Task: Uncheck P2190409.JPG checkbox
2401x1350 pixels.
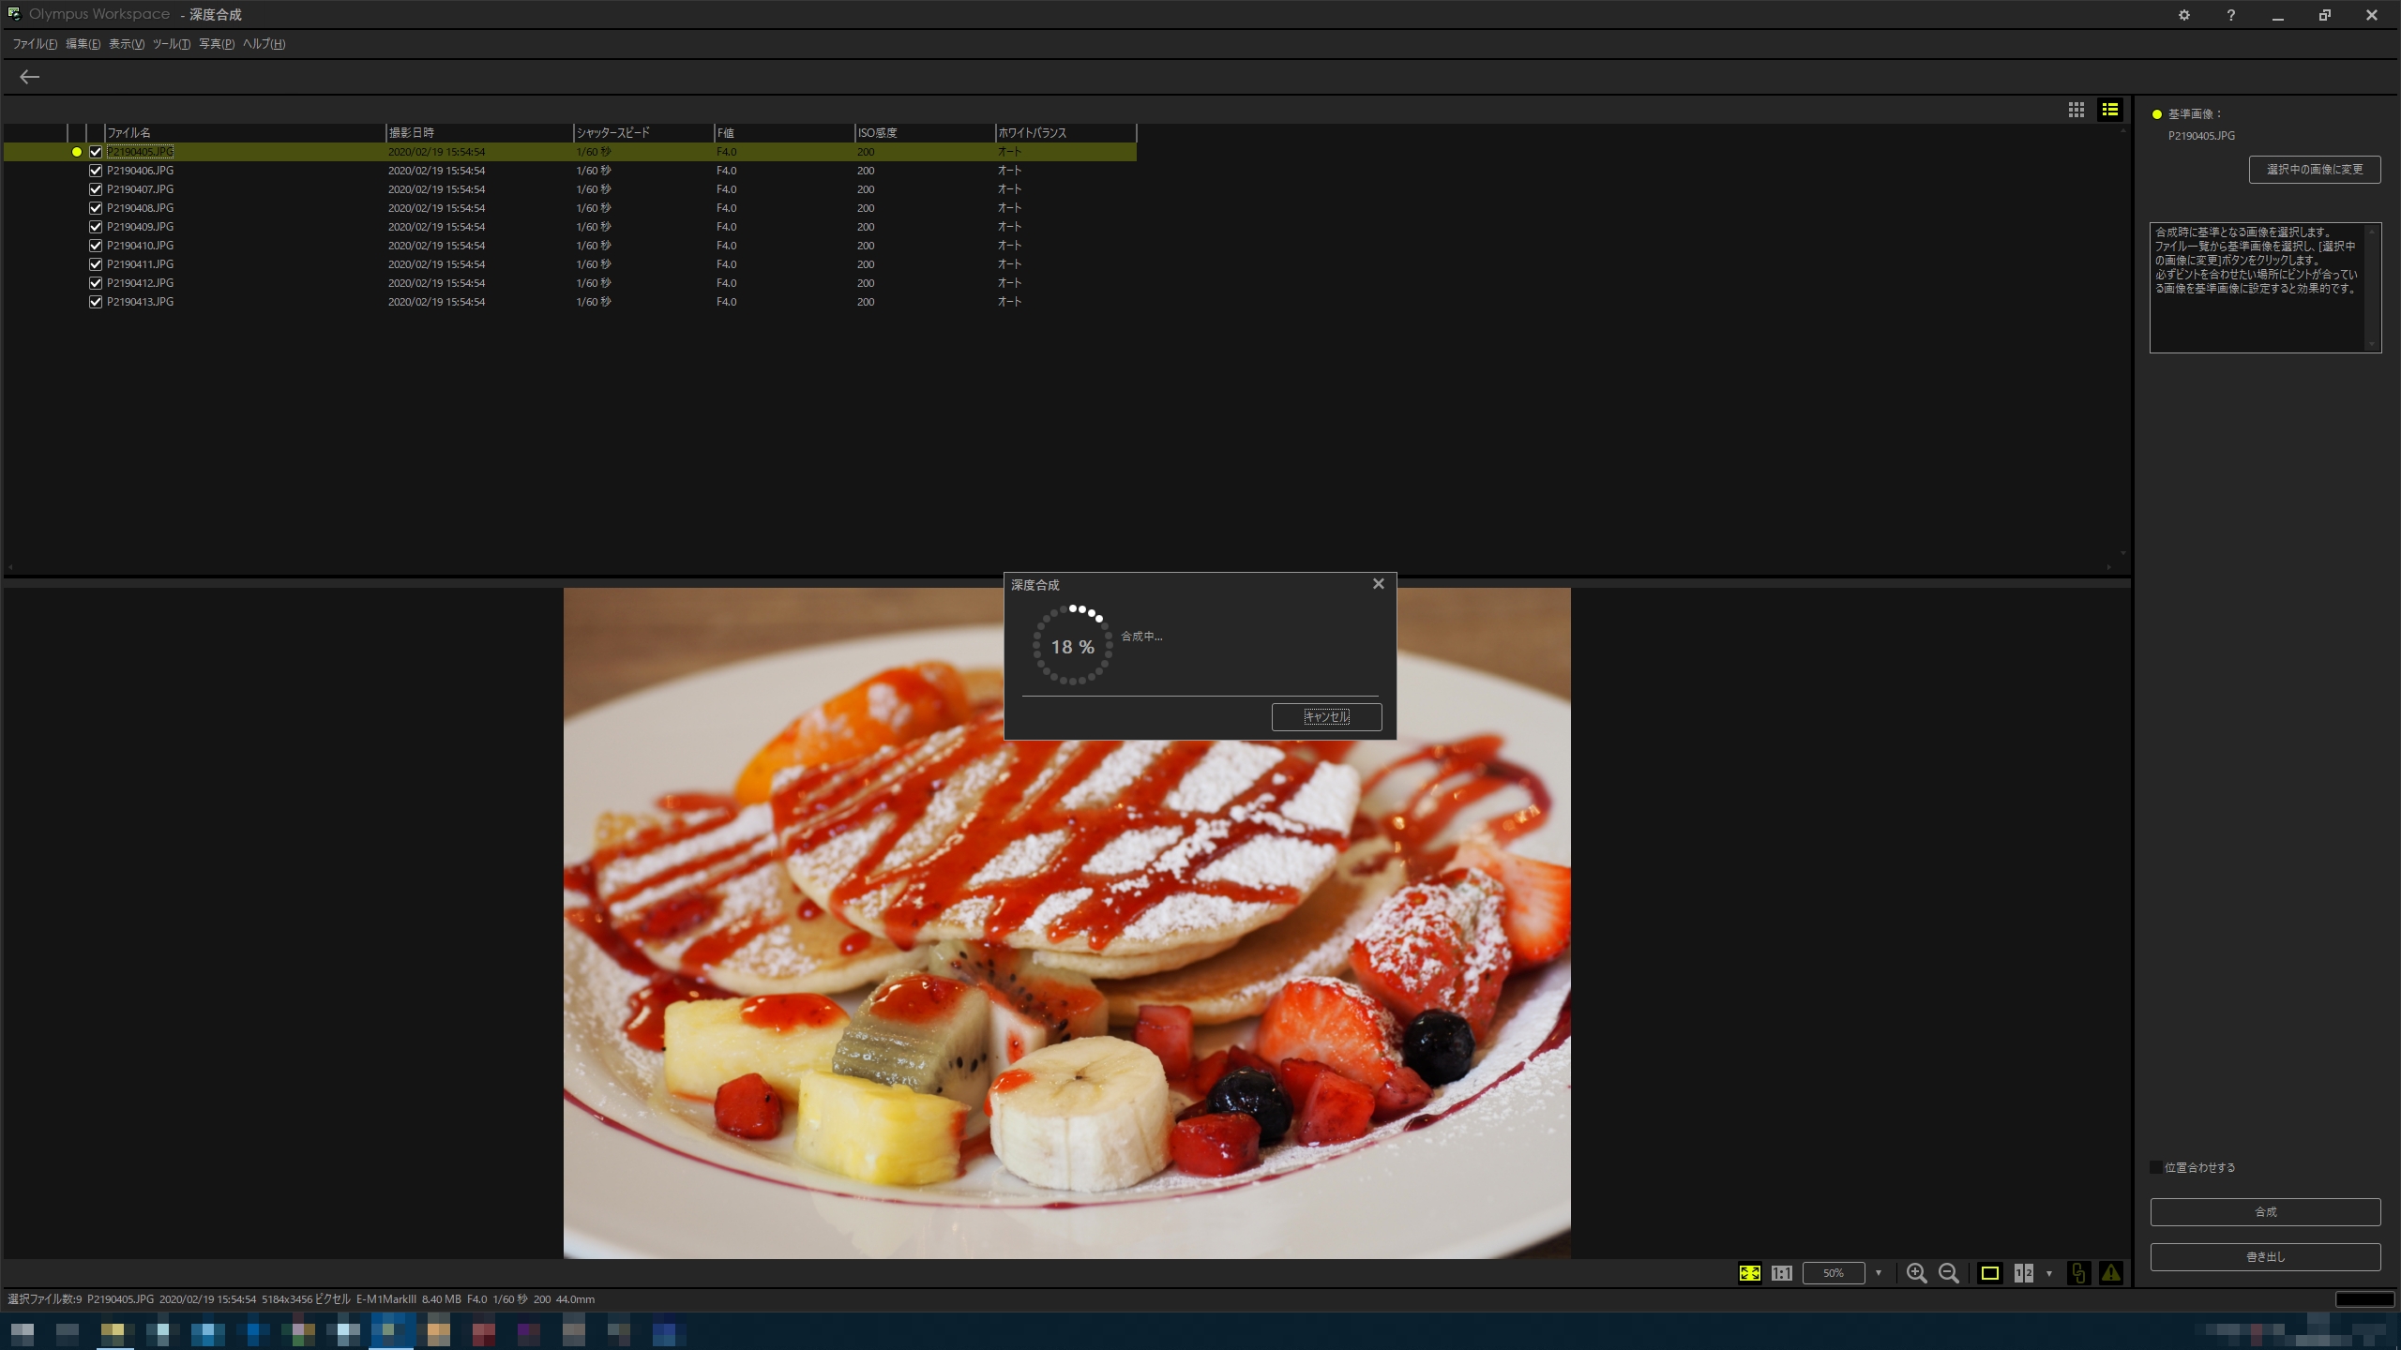Action: (x=96, y=227)
